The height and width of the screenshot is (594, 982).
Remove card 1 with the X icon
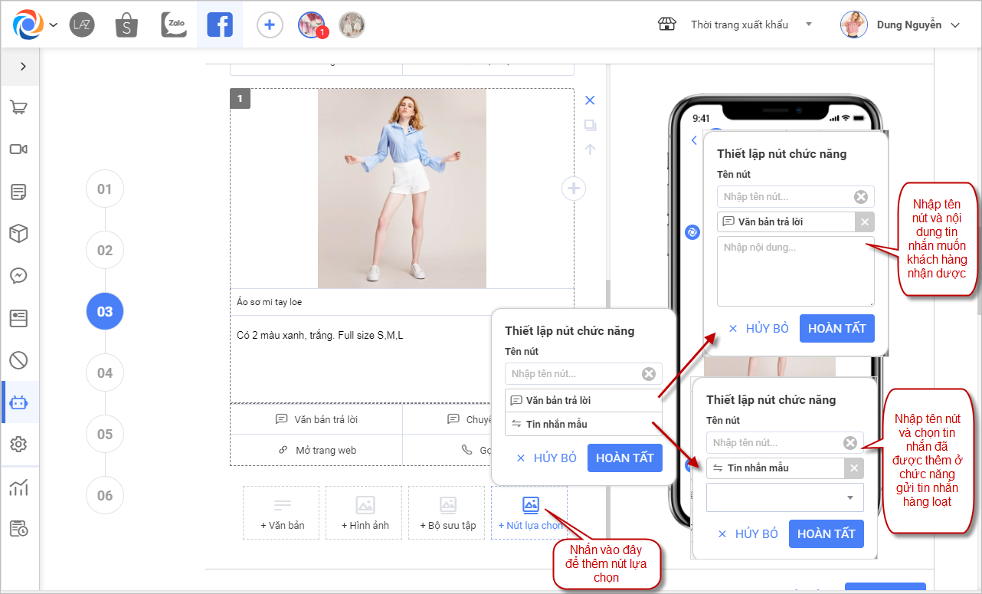click(590, 100)
